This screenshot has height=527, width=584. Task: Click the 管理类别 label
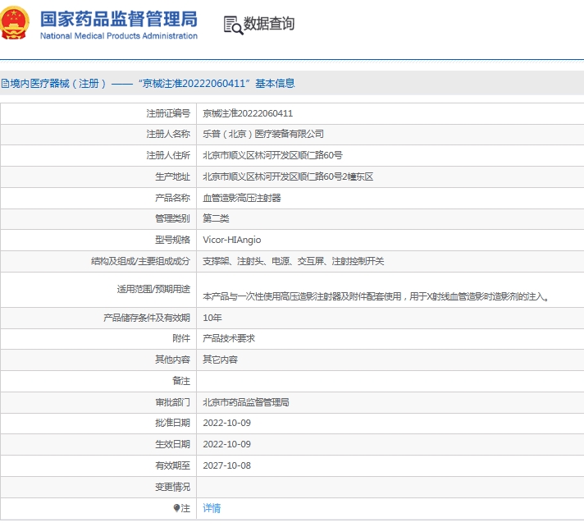click(x=173, y=218)
